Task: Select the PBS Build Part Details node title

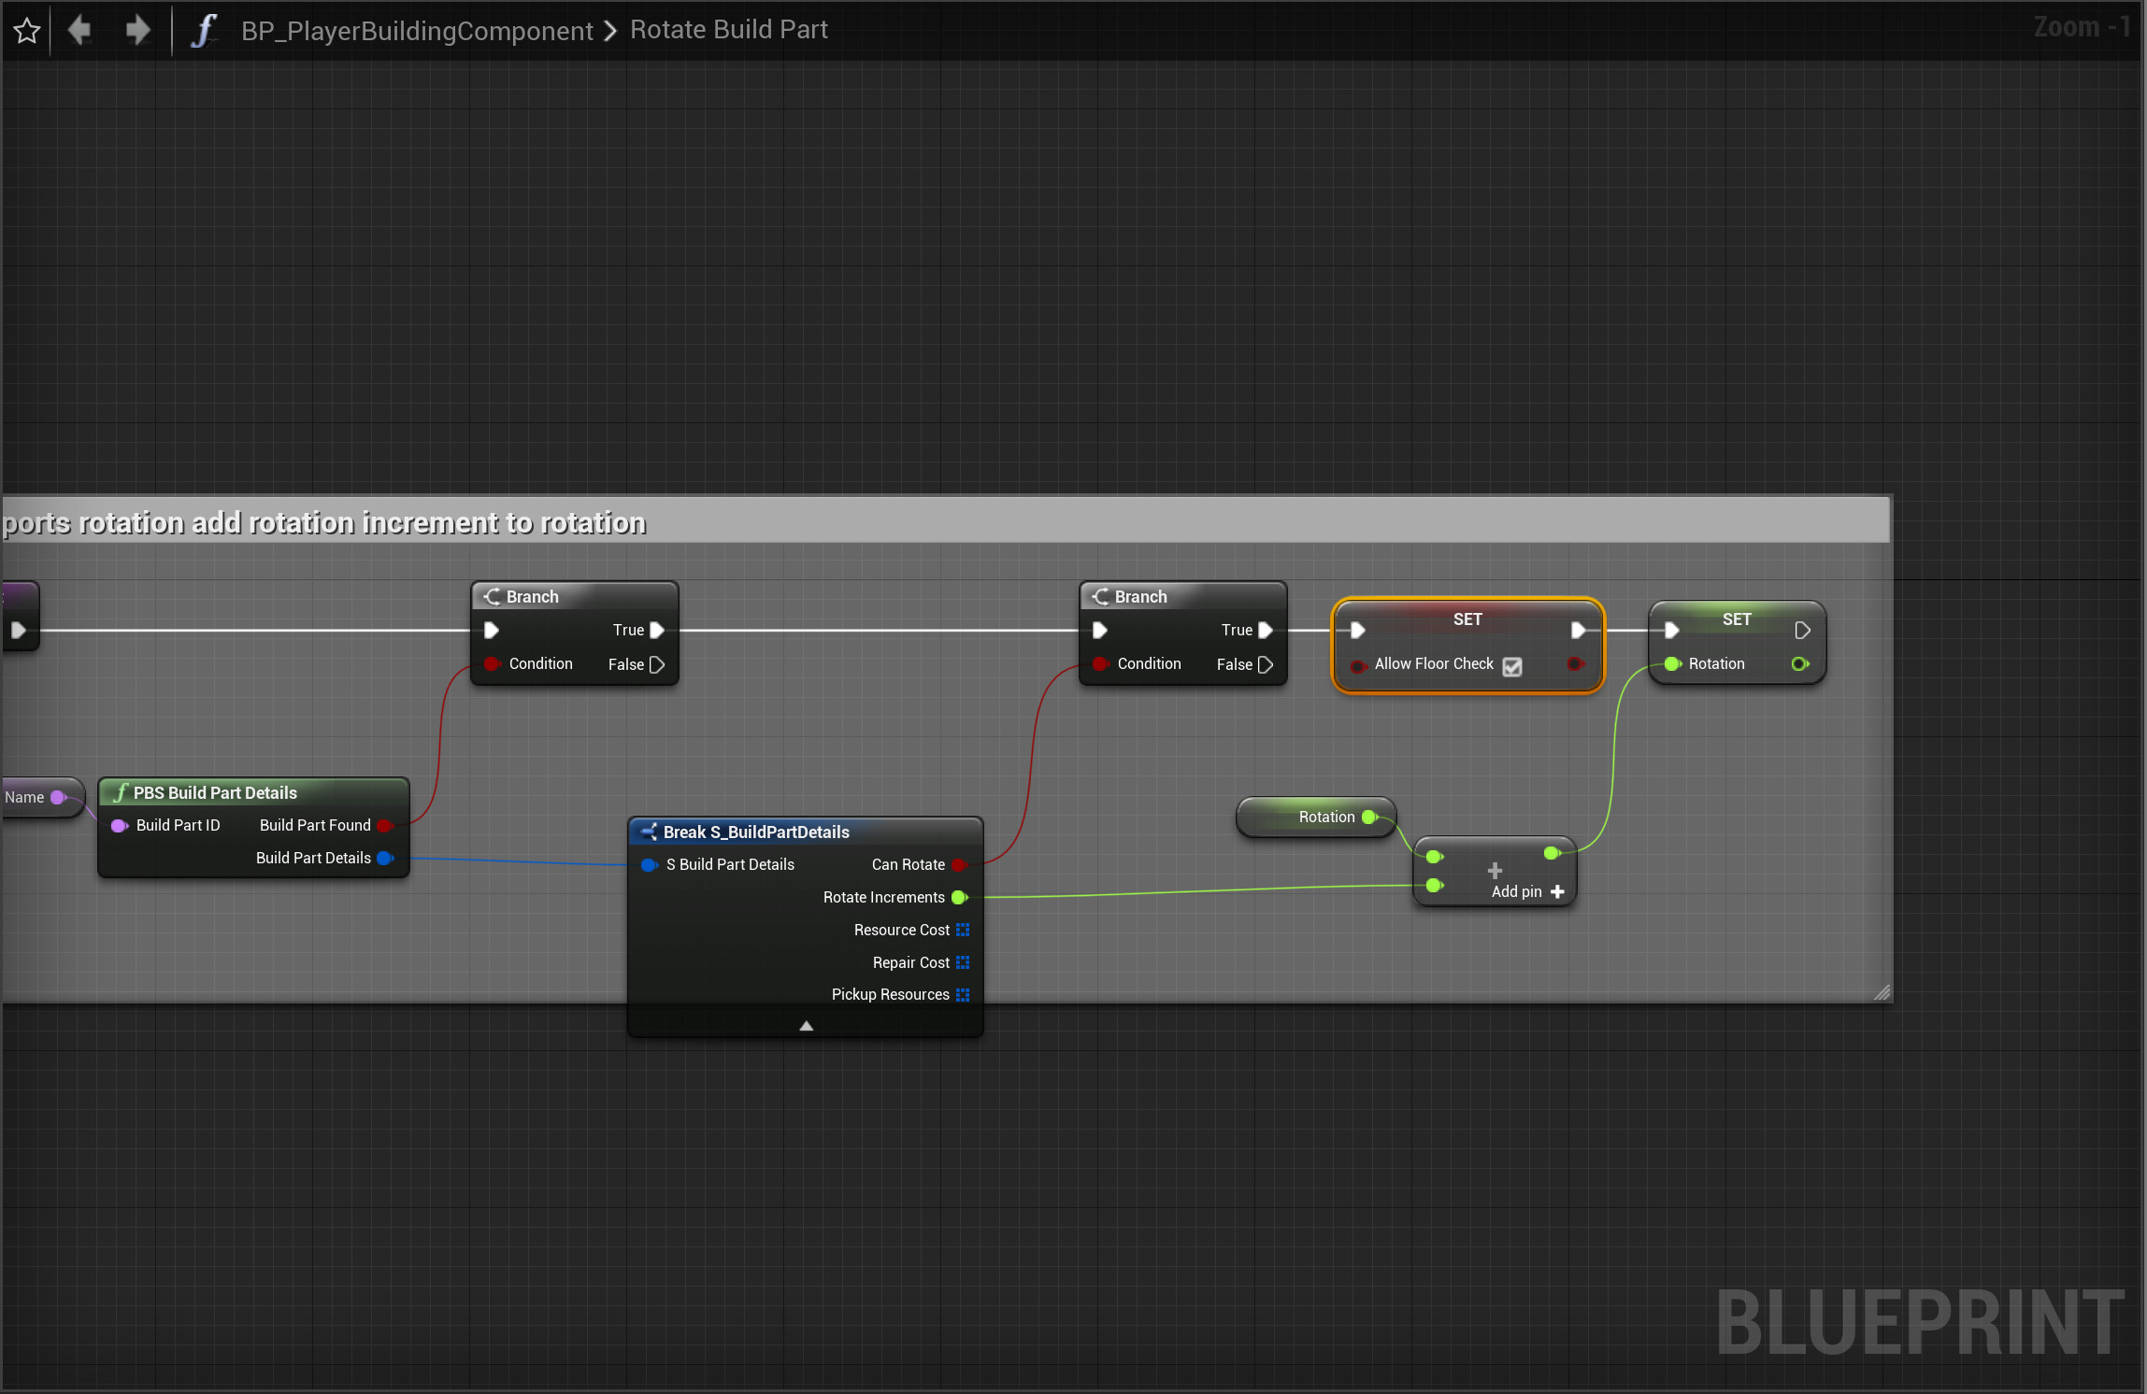Action: tap(215, 792)
